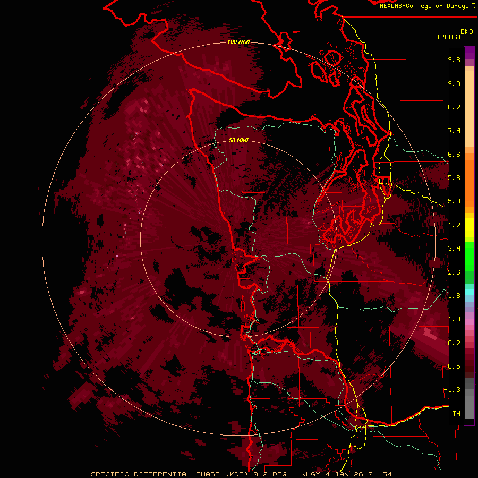Viewport: 478px width, 478px height.
Task: Click the 5.8 value on color scale
Action: pyautogui.click(x=454, y=178)
